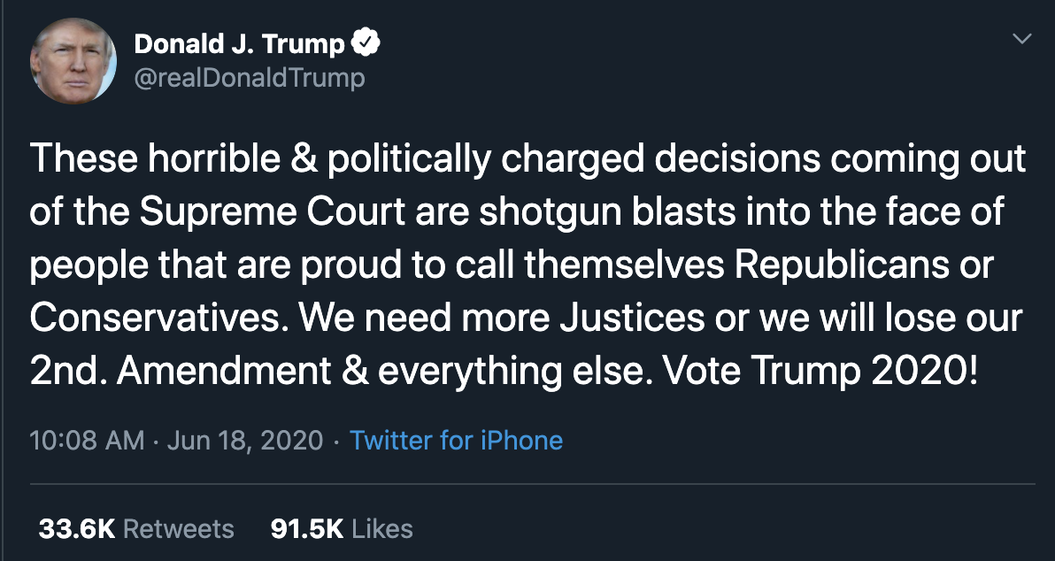Click the "Twitter for iPhone" source link
This screenshot has height=561, width=1055.
tap(456, 440)
